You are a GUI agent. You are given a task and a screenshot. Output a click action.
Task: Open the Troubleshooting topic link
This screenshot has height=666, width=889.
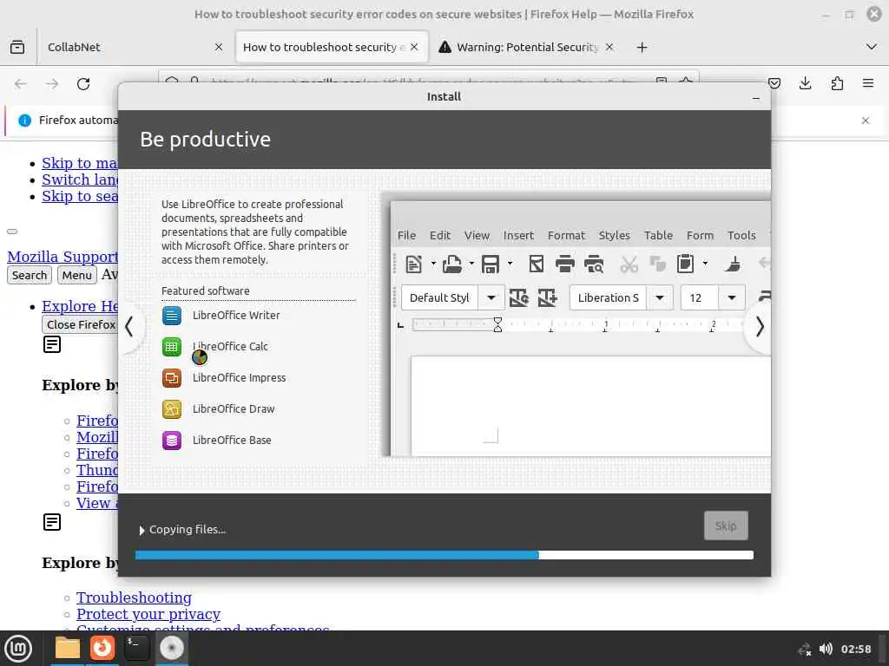point(134,597)
